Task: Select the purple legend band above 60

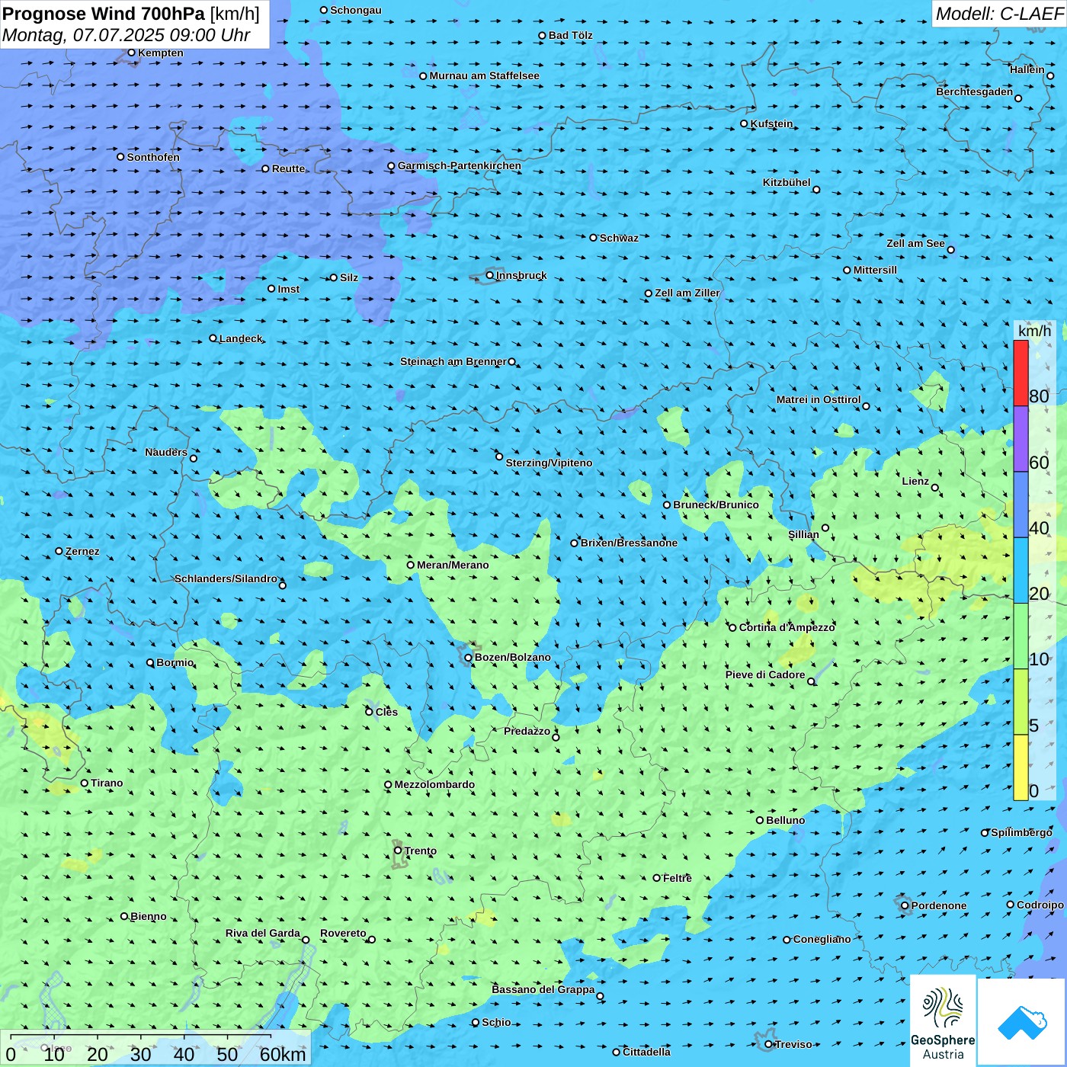Action: pos(1021,439)
